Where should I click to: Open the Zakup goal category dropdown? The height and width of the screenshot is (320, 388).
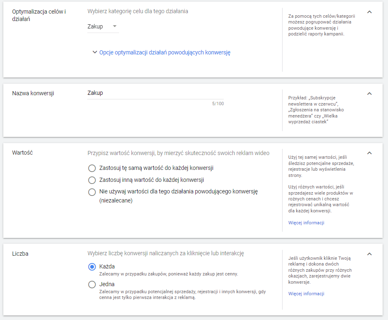click(x=103, y=27)
